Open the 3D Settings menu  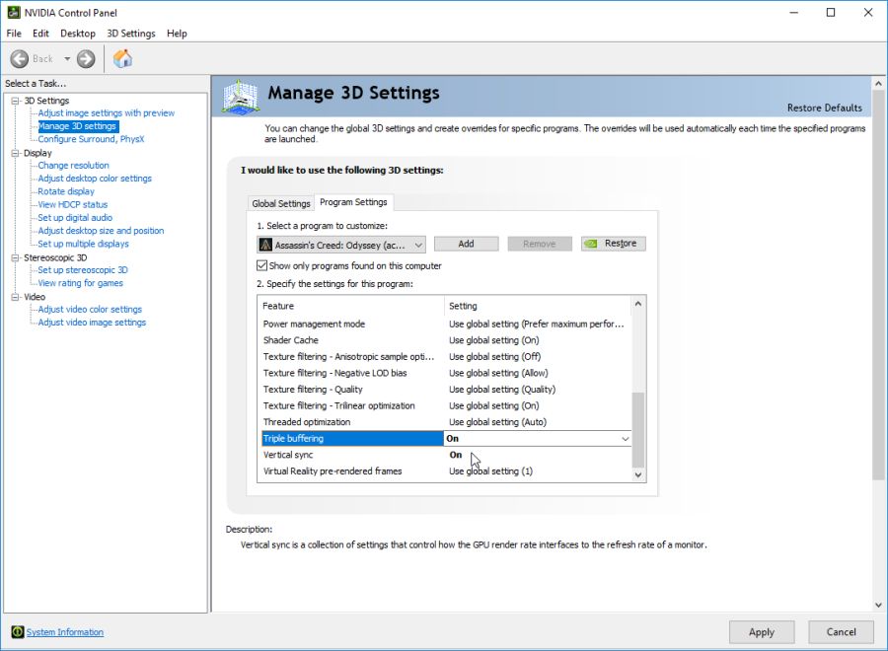[x=131, y=34]
